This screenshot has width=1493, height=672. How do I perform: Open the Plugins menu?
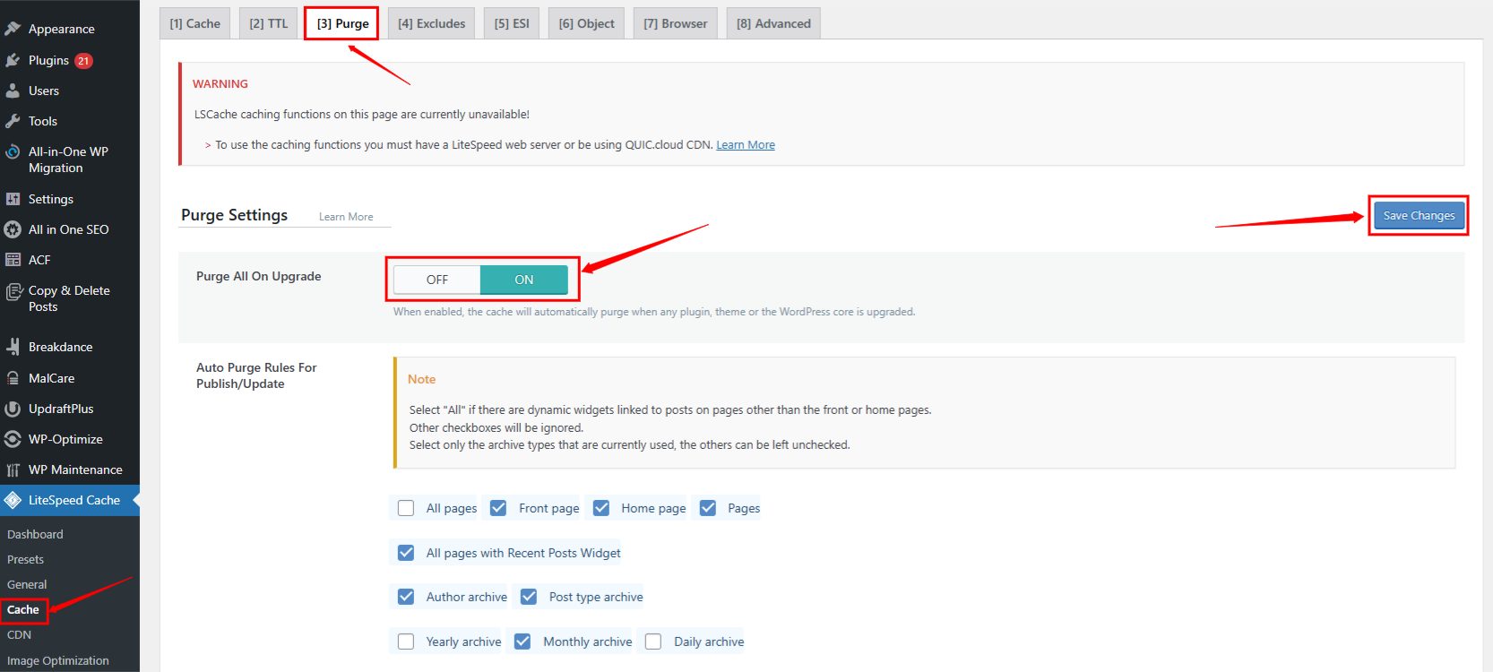[48, 60]
